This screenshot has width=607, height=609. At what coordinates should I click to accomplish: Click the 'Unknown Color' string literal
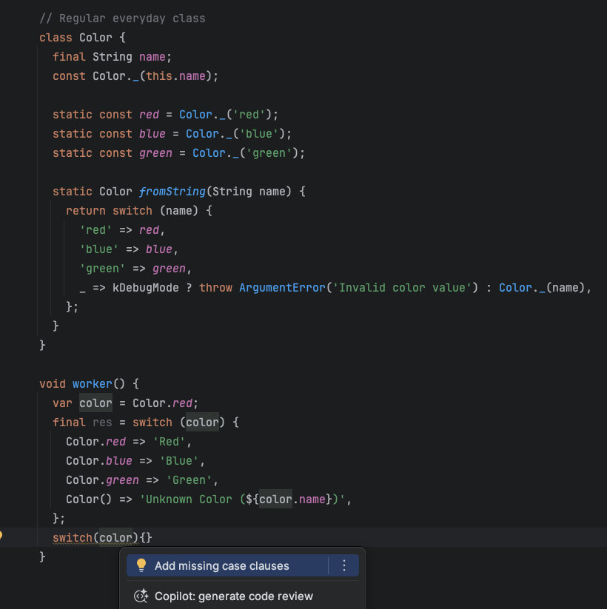(x=243, y=499)
